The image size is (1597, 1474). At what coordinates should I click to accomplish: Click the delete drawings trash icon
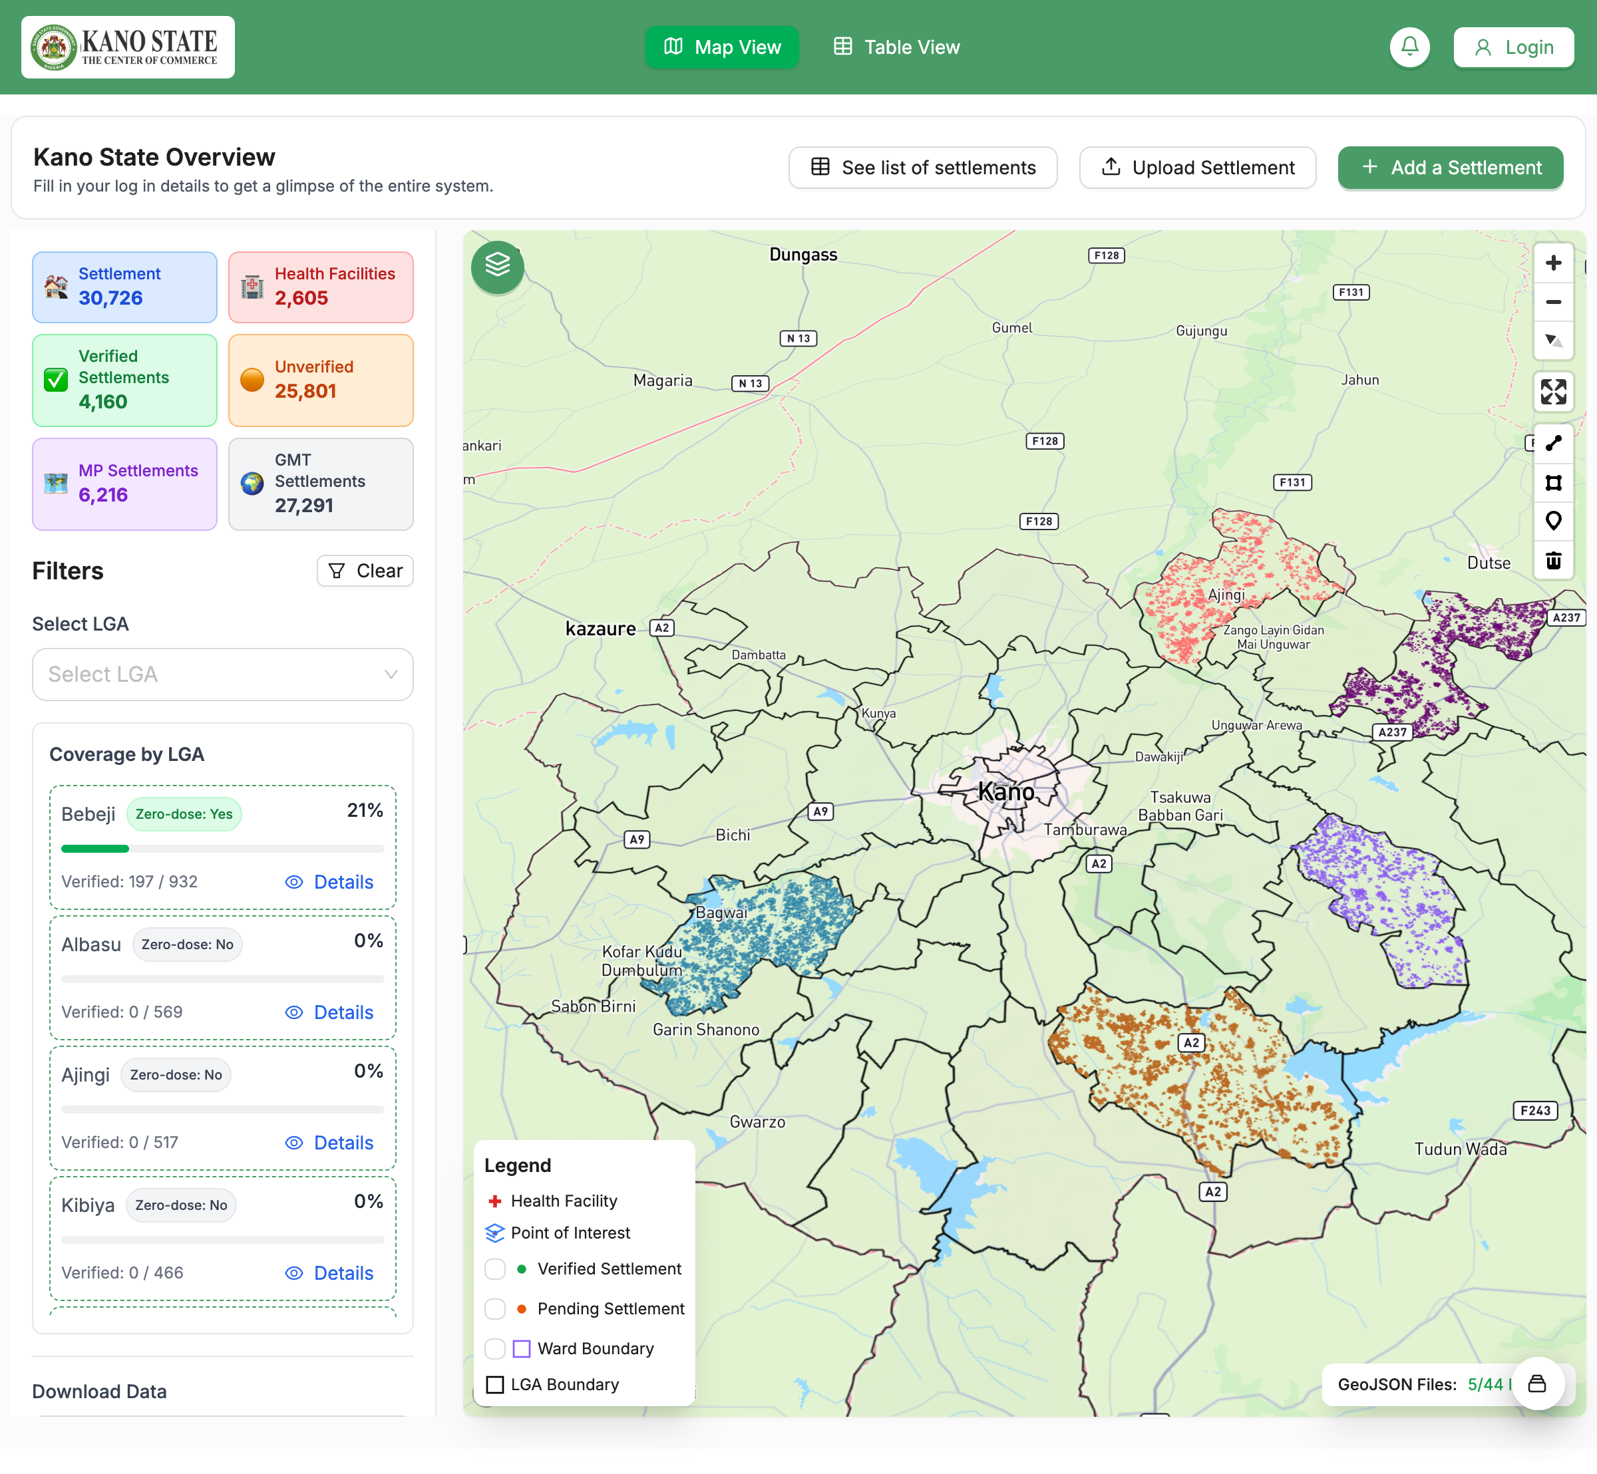1552,560
